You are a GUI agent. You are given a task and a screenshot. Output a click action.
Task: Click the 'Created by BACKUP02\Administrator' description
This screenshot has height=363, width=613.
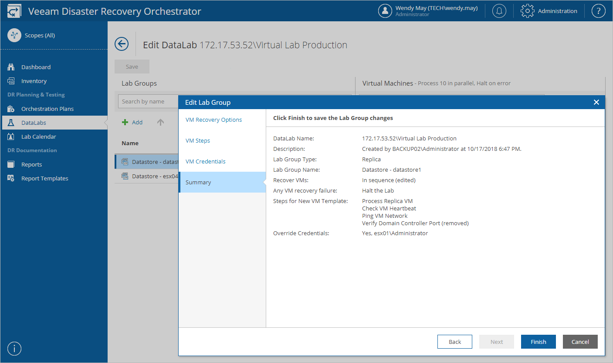tap(442, 149)
